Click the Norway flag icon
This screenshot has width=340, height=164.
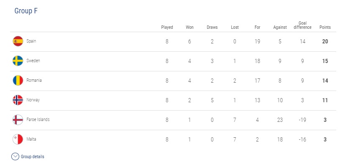pyautogui.click(x=18, y=100)
